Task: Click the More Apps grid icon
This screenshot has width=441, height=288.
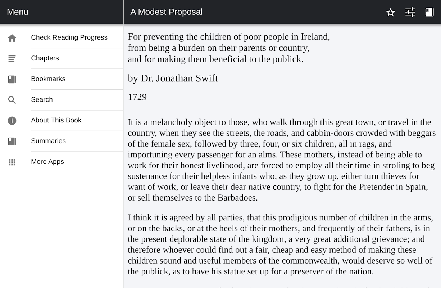Action: click(12, 162)
